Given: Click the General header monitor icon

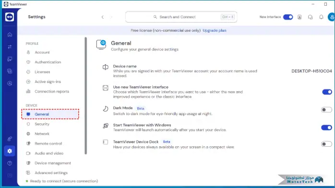Looking at the screenshot, I should tap(101, 45).
